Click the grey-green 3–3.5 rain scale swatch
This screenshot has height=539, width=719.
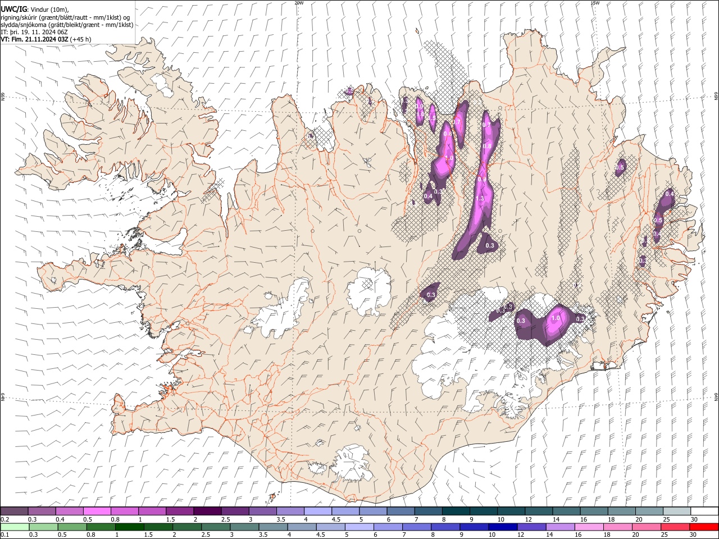(244, 527)
